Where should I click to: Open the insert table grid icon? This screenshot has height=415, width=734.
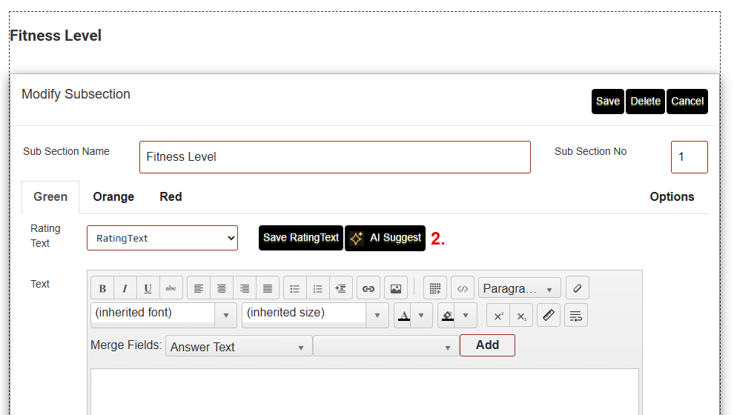point(435,288)
